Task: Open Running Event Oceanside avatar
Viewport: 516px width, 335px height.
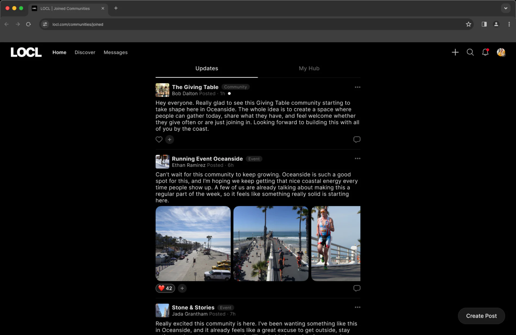Action: 162,162
